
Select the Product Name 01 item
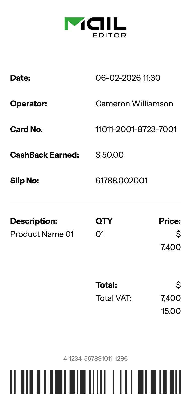42,234
